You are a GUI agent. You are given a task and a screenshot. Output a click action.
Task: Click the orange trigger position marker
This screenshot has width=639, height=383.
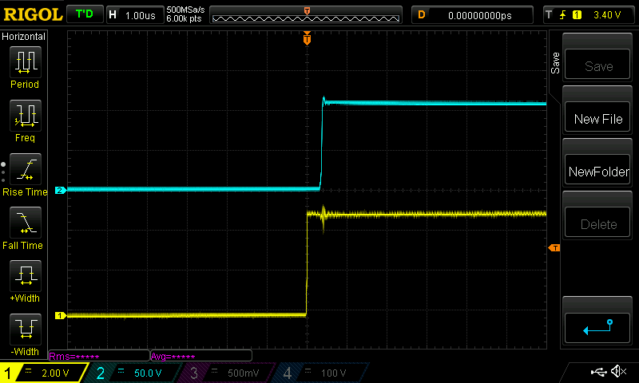click(x=307, y=38)
